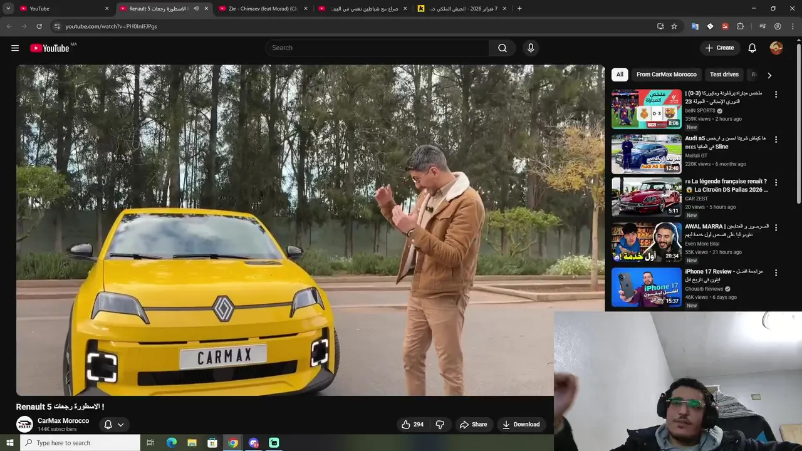The width and height of the screenshot is (802, 451).
Task: Click the address bar URL
Action: (111, 26)
